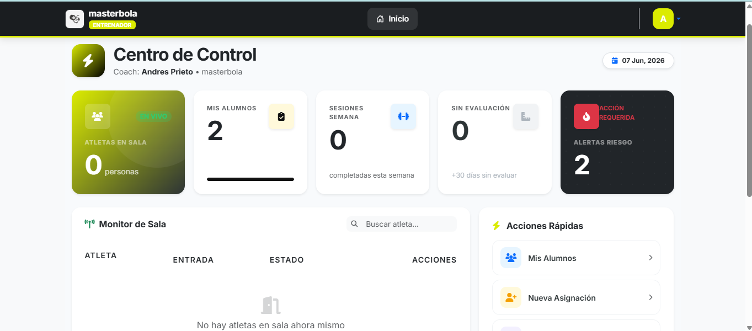752x331 pixels.
Task: Click the lightning bolt Centro de Control icon
Action: (x=88, y=61)
